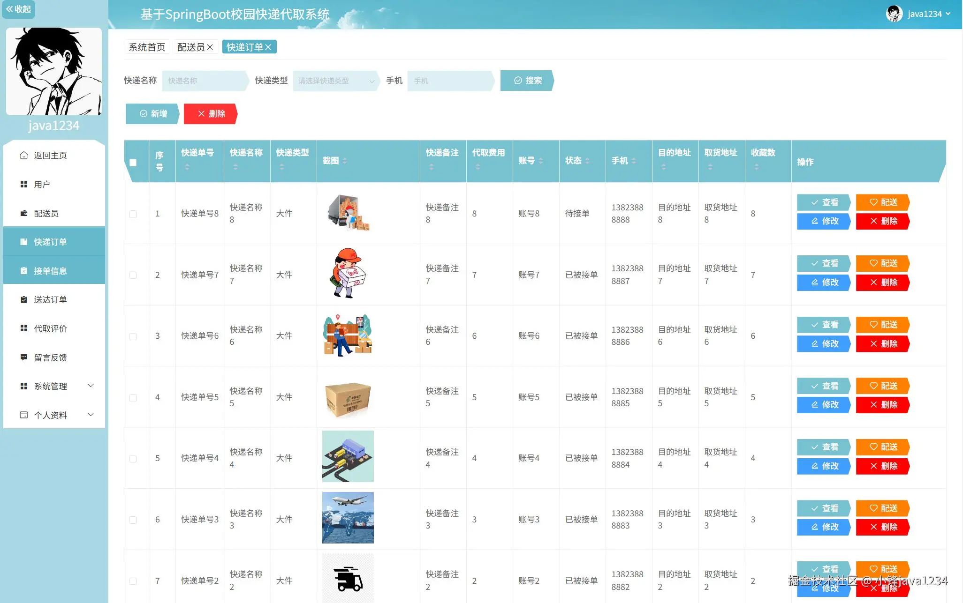963x603 pixels.
Task: Click the sort arrows on 手机 column
Action: [634, 161]
